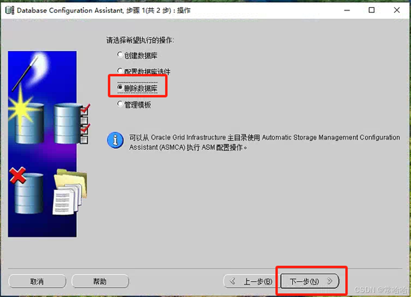
Task: Click the database cylinder with checkmarks graphic
Action: coord(72,124)
